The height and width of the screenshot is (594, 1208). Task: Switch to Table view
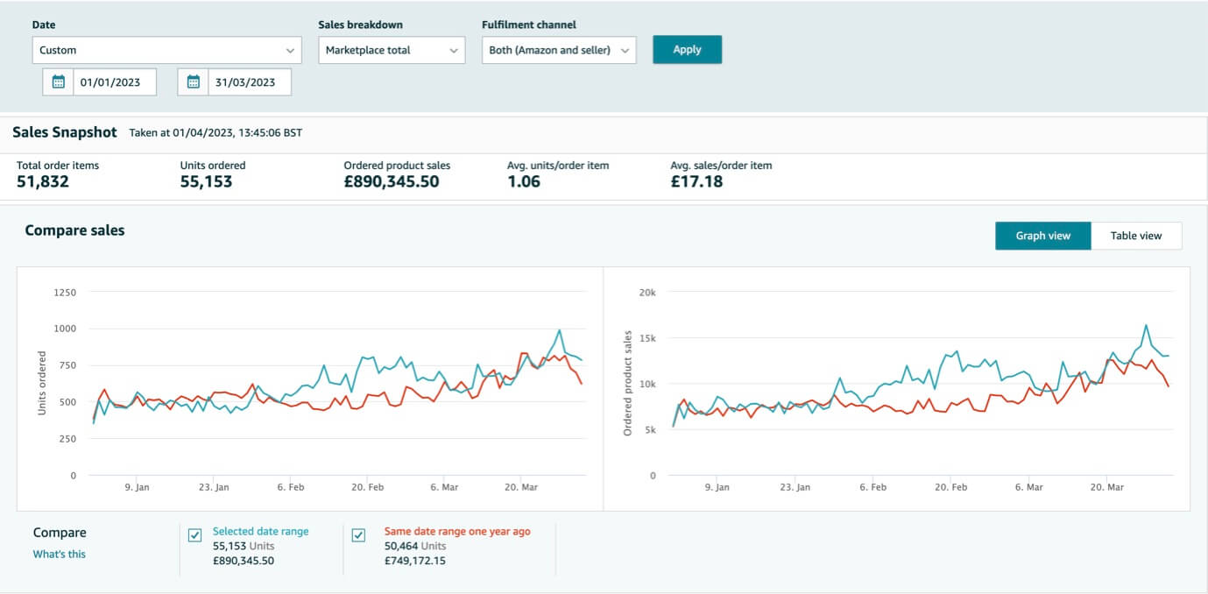[1135, 236]
